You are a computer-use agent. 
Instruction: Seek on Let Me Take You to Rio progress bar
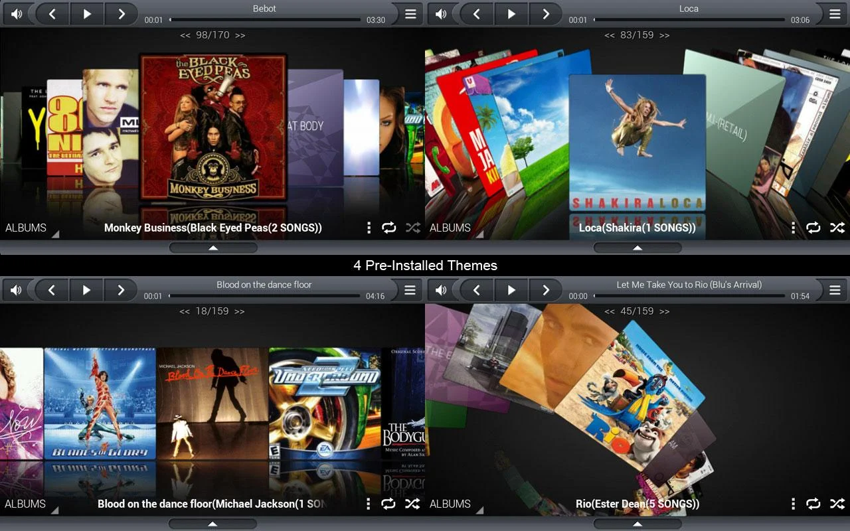click(x=689, y=296)
